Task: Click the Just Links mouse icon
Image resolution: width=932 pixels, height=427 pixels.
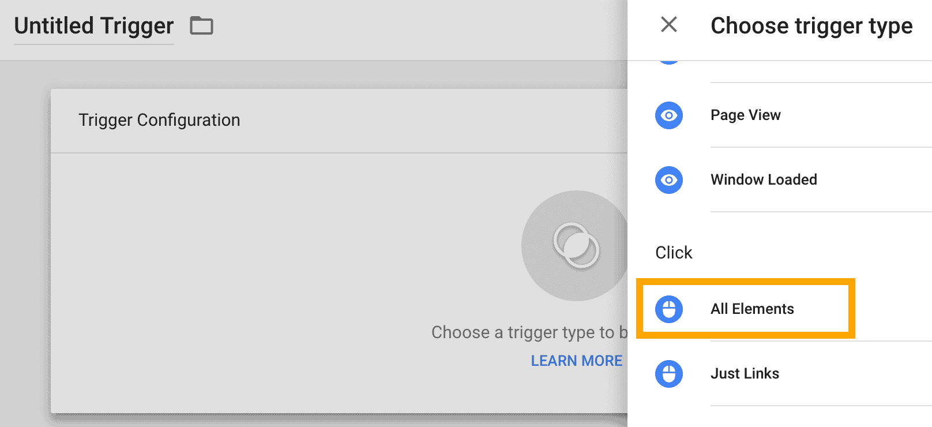Action: (x=669, y=374)
